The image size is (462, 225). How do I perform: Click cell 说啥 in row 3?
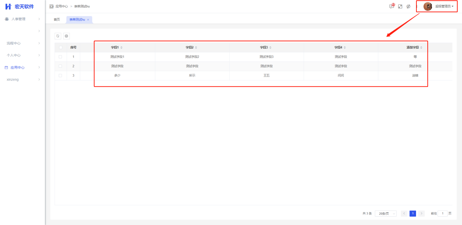click(415, 75)
